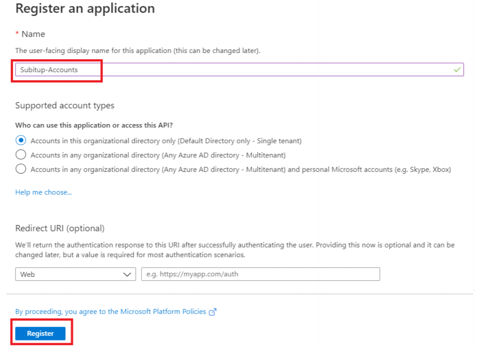
Task: Click the chevron on the Web platform selector
Action: pyautogui.click(x=129, y=274)
